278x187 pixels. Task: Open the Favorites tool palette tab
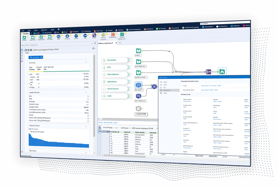(x=25, y=34)
